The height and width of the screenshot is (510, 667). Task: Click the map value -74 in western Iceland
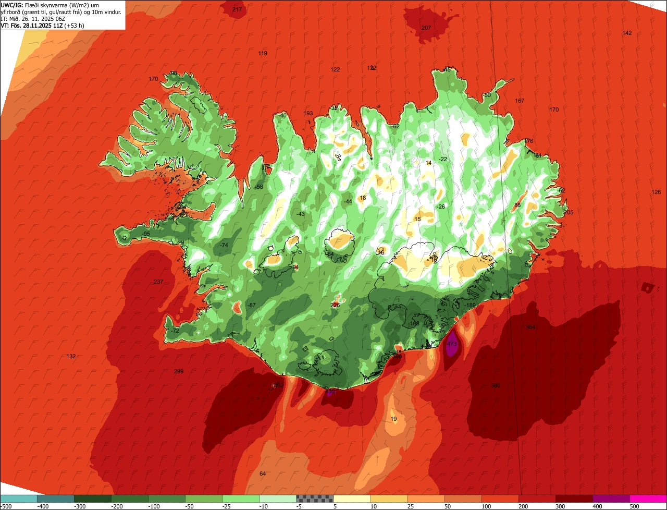pos(224,245)
